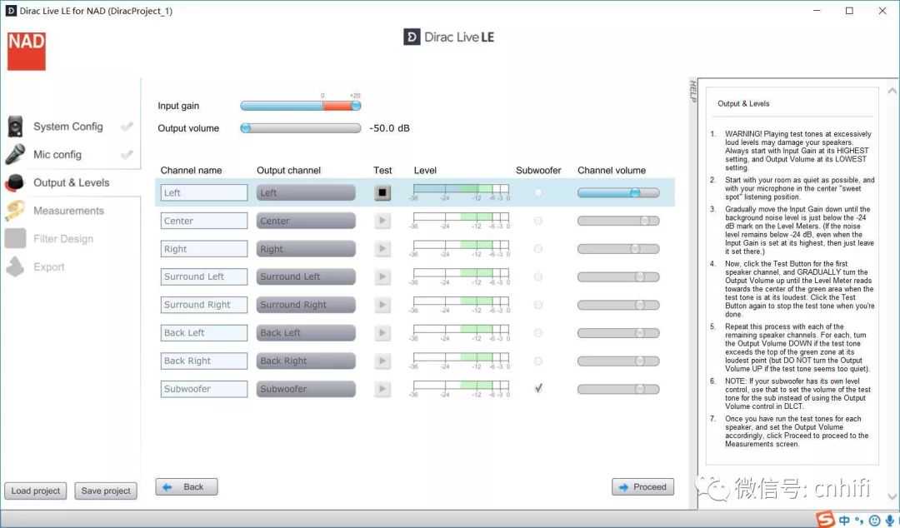Stop the Left channel test tone
Screen dimensions: 900x528
[x=382, y=193]
